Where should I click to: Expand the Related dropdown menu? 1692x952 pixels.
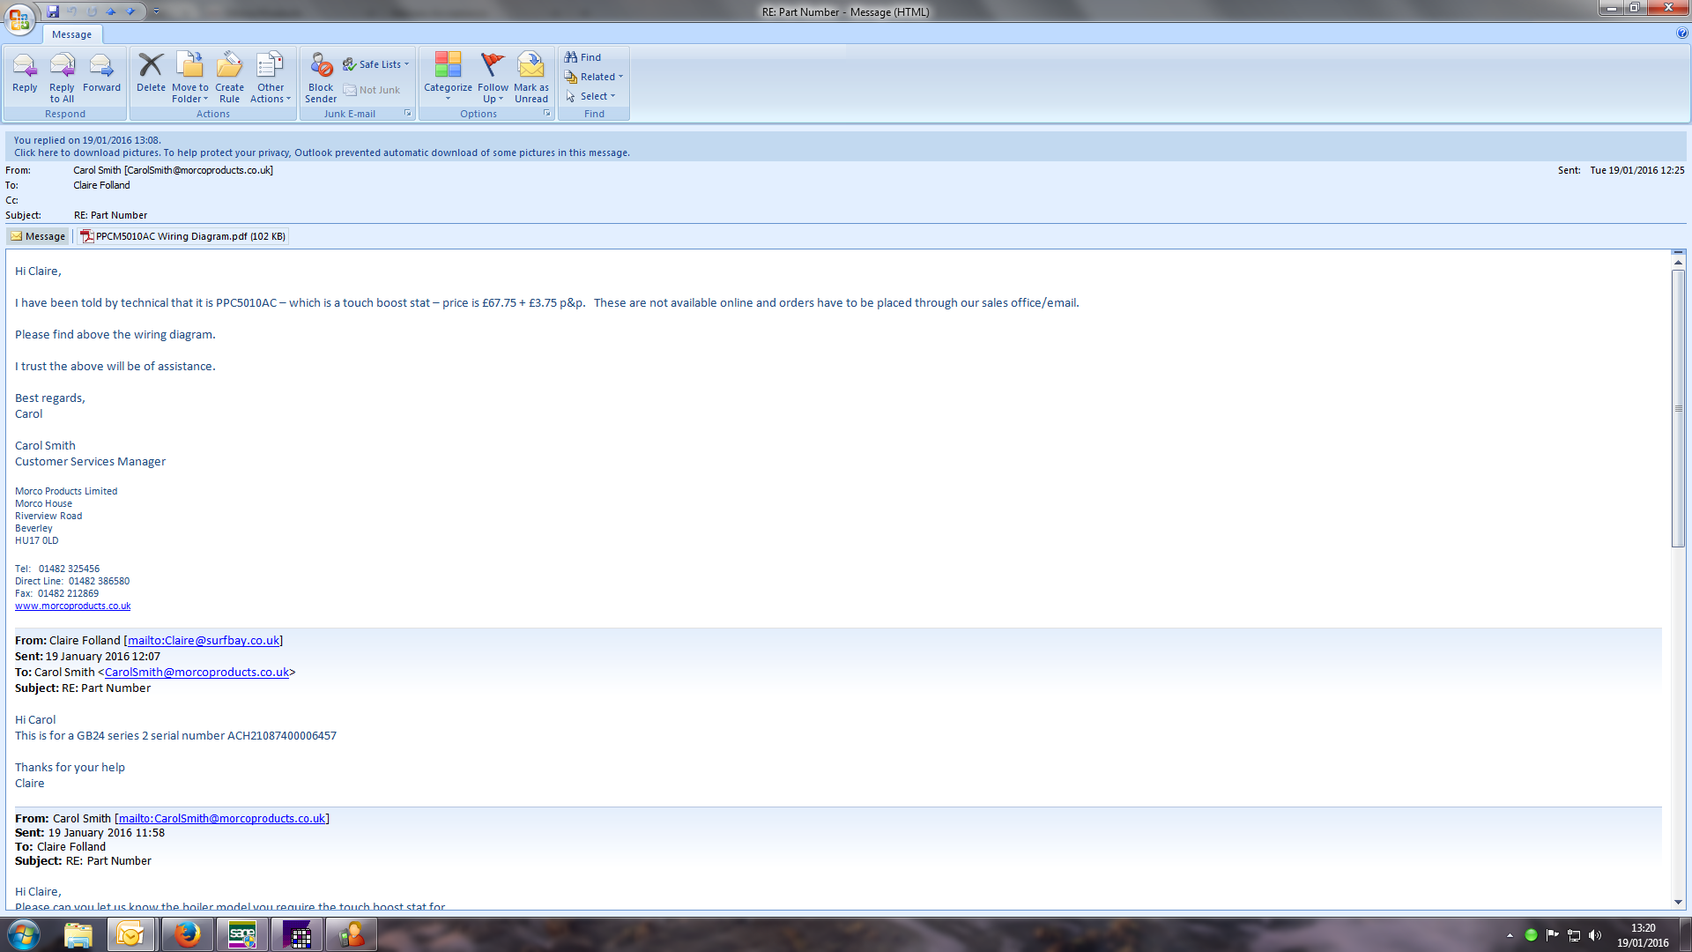[596, 77]
